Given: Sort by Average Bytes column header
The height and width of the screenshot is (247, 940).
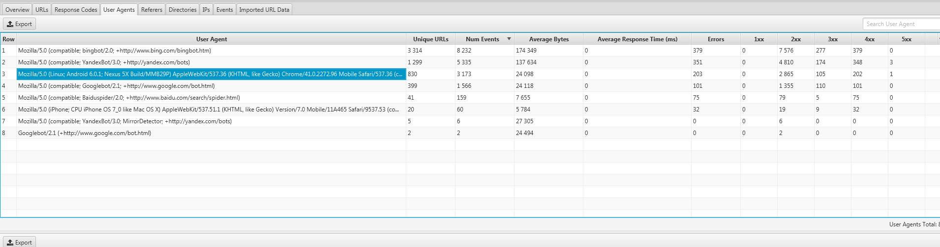Looking at the screenshot, I should [x=548, y=39].
